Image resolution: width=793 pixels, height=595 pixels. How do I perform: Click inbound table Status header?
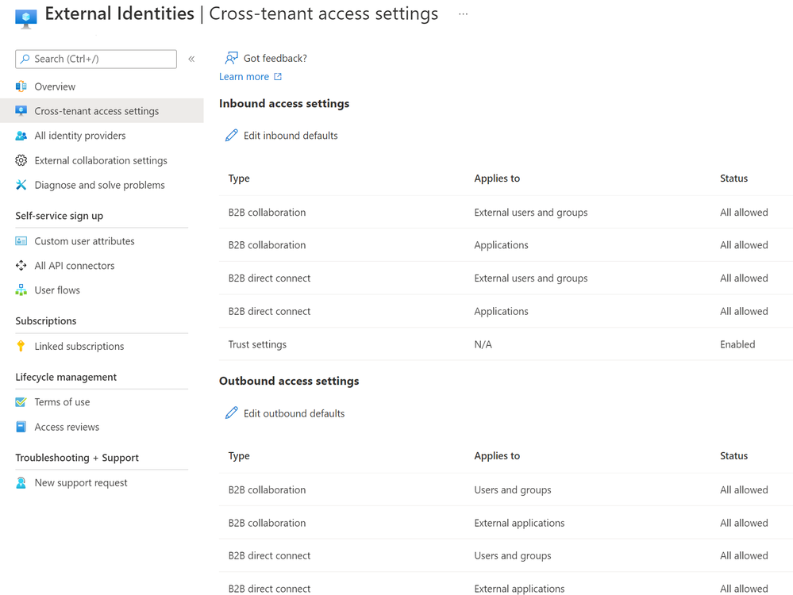[x=733, y=178]
